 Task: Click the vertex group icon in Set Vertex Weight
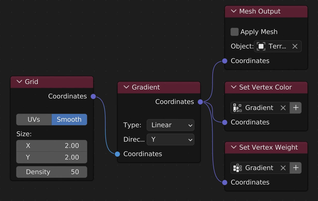pyautogui.click(x=237, y=168)
